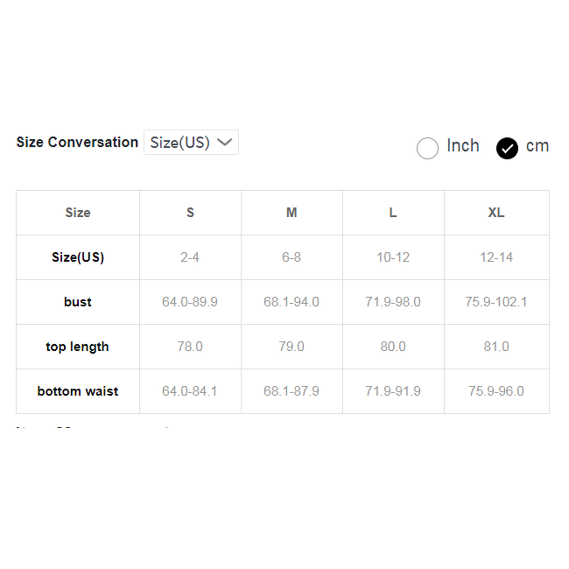Click the Size Conversation label

point(77,142)
